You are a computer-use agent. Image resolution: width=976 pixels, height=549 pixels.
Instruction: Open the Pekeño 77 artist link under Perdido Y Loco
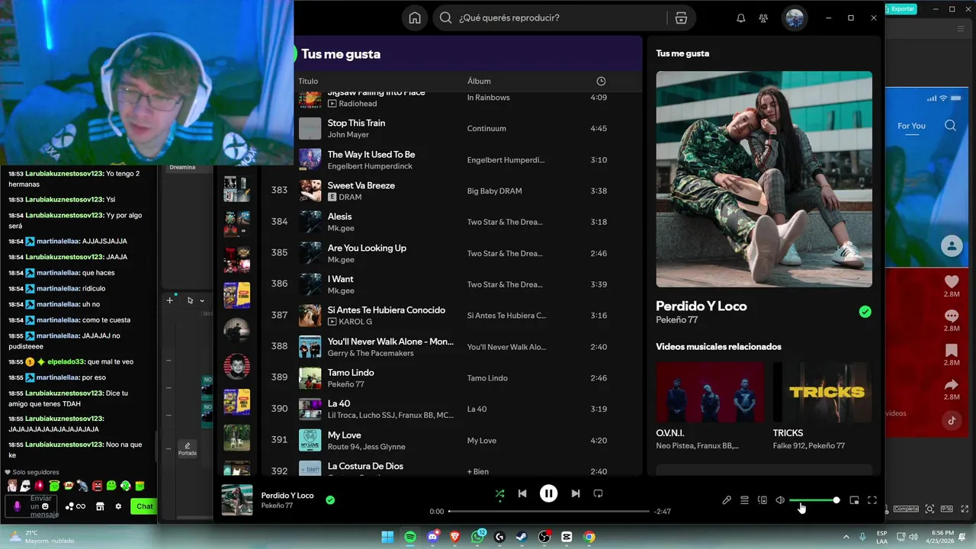677,319
